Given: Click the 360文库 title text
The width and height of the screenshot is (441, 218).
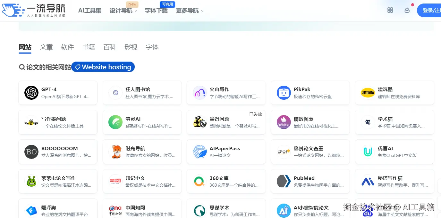Looking at the screenshot, I should [x=219, y=178].
